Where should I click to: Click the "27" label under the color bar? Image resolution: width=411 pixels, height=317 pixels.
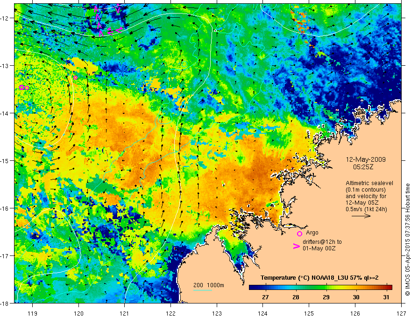click(265, 297)
